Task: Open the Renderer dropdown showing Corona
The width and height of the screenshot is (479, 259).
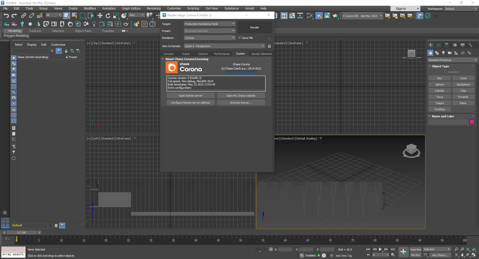Action: (210, 38)
